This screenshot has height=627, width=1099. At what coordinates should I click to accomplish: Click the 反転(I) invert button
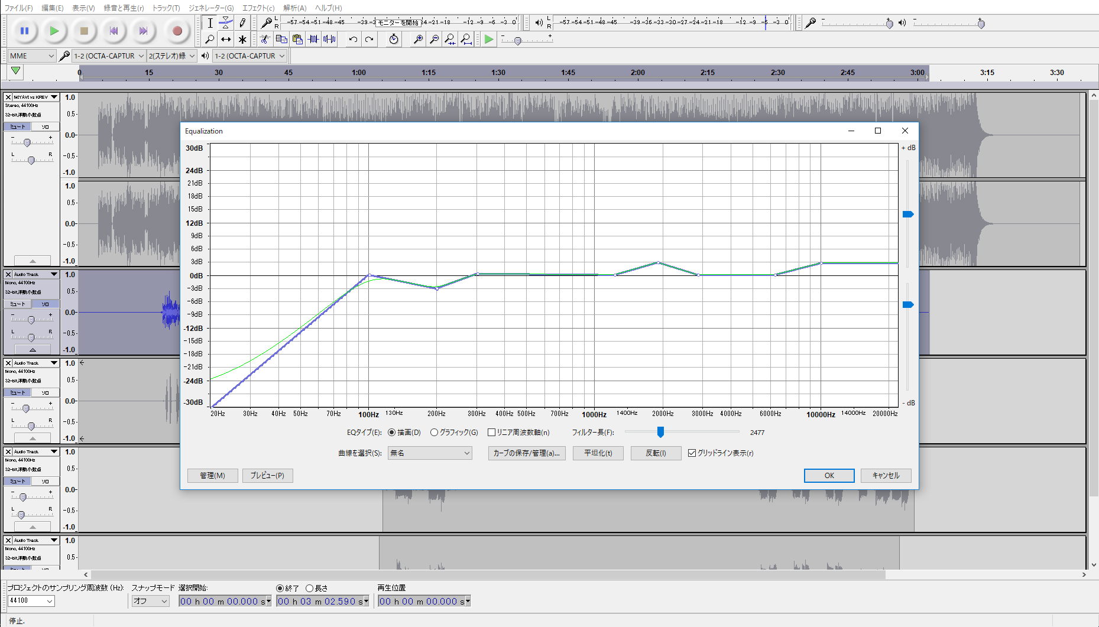click(x=656, y=453)
